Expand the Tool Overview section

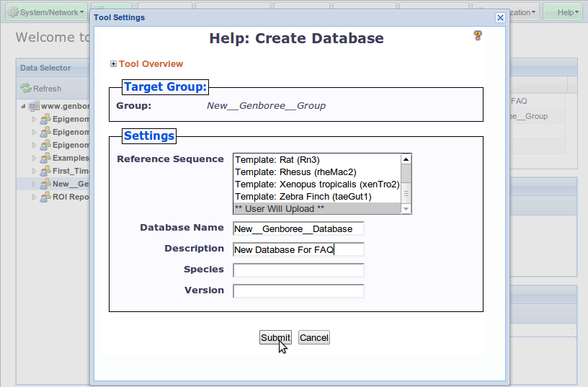pos(113,64)
